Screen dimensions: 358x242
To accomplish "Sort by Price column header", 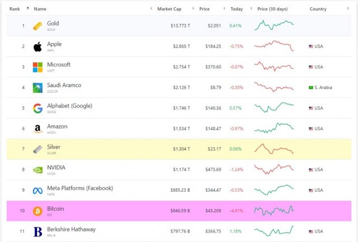I will (x=205, y=9).
